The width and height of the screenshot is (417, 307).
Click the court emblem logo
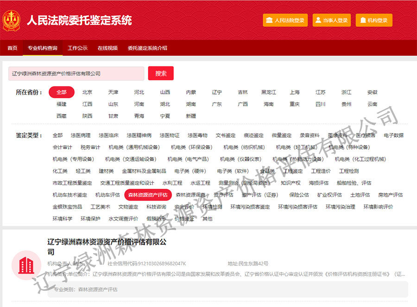click(x=12, y=20)
